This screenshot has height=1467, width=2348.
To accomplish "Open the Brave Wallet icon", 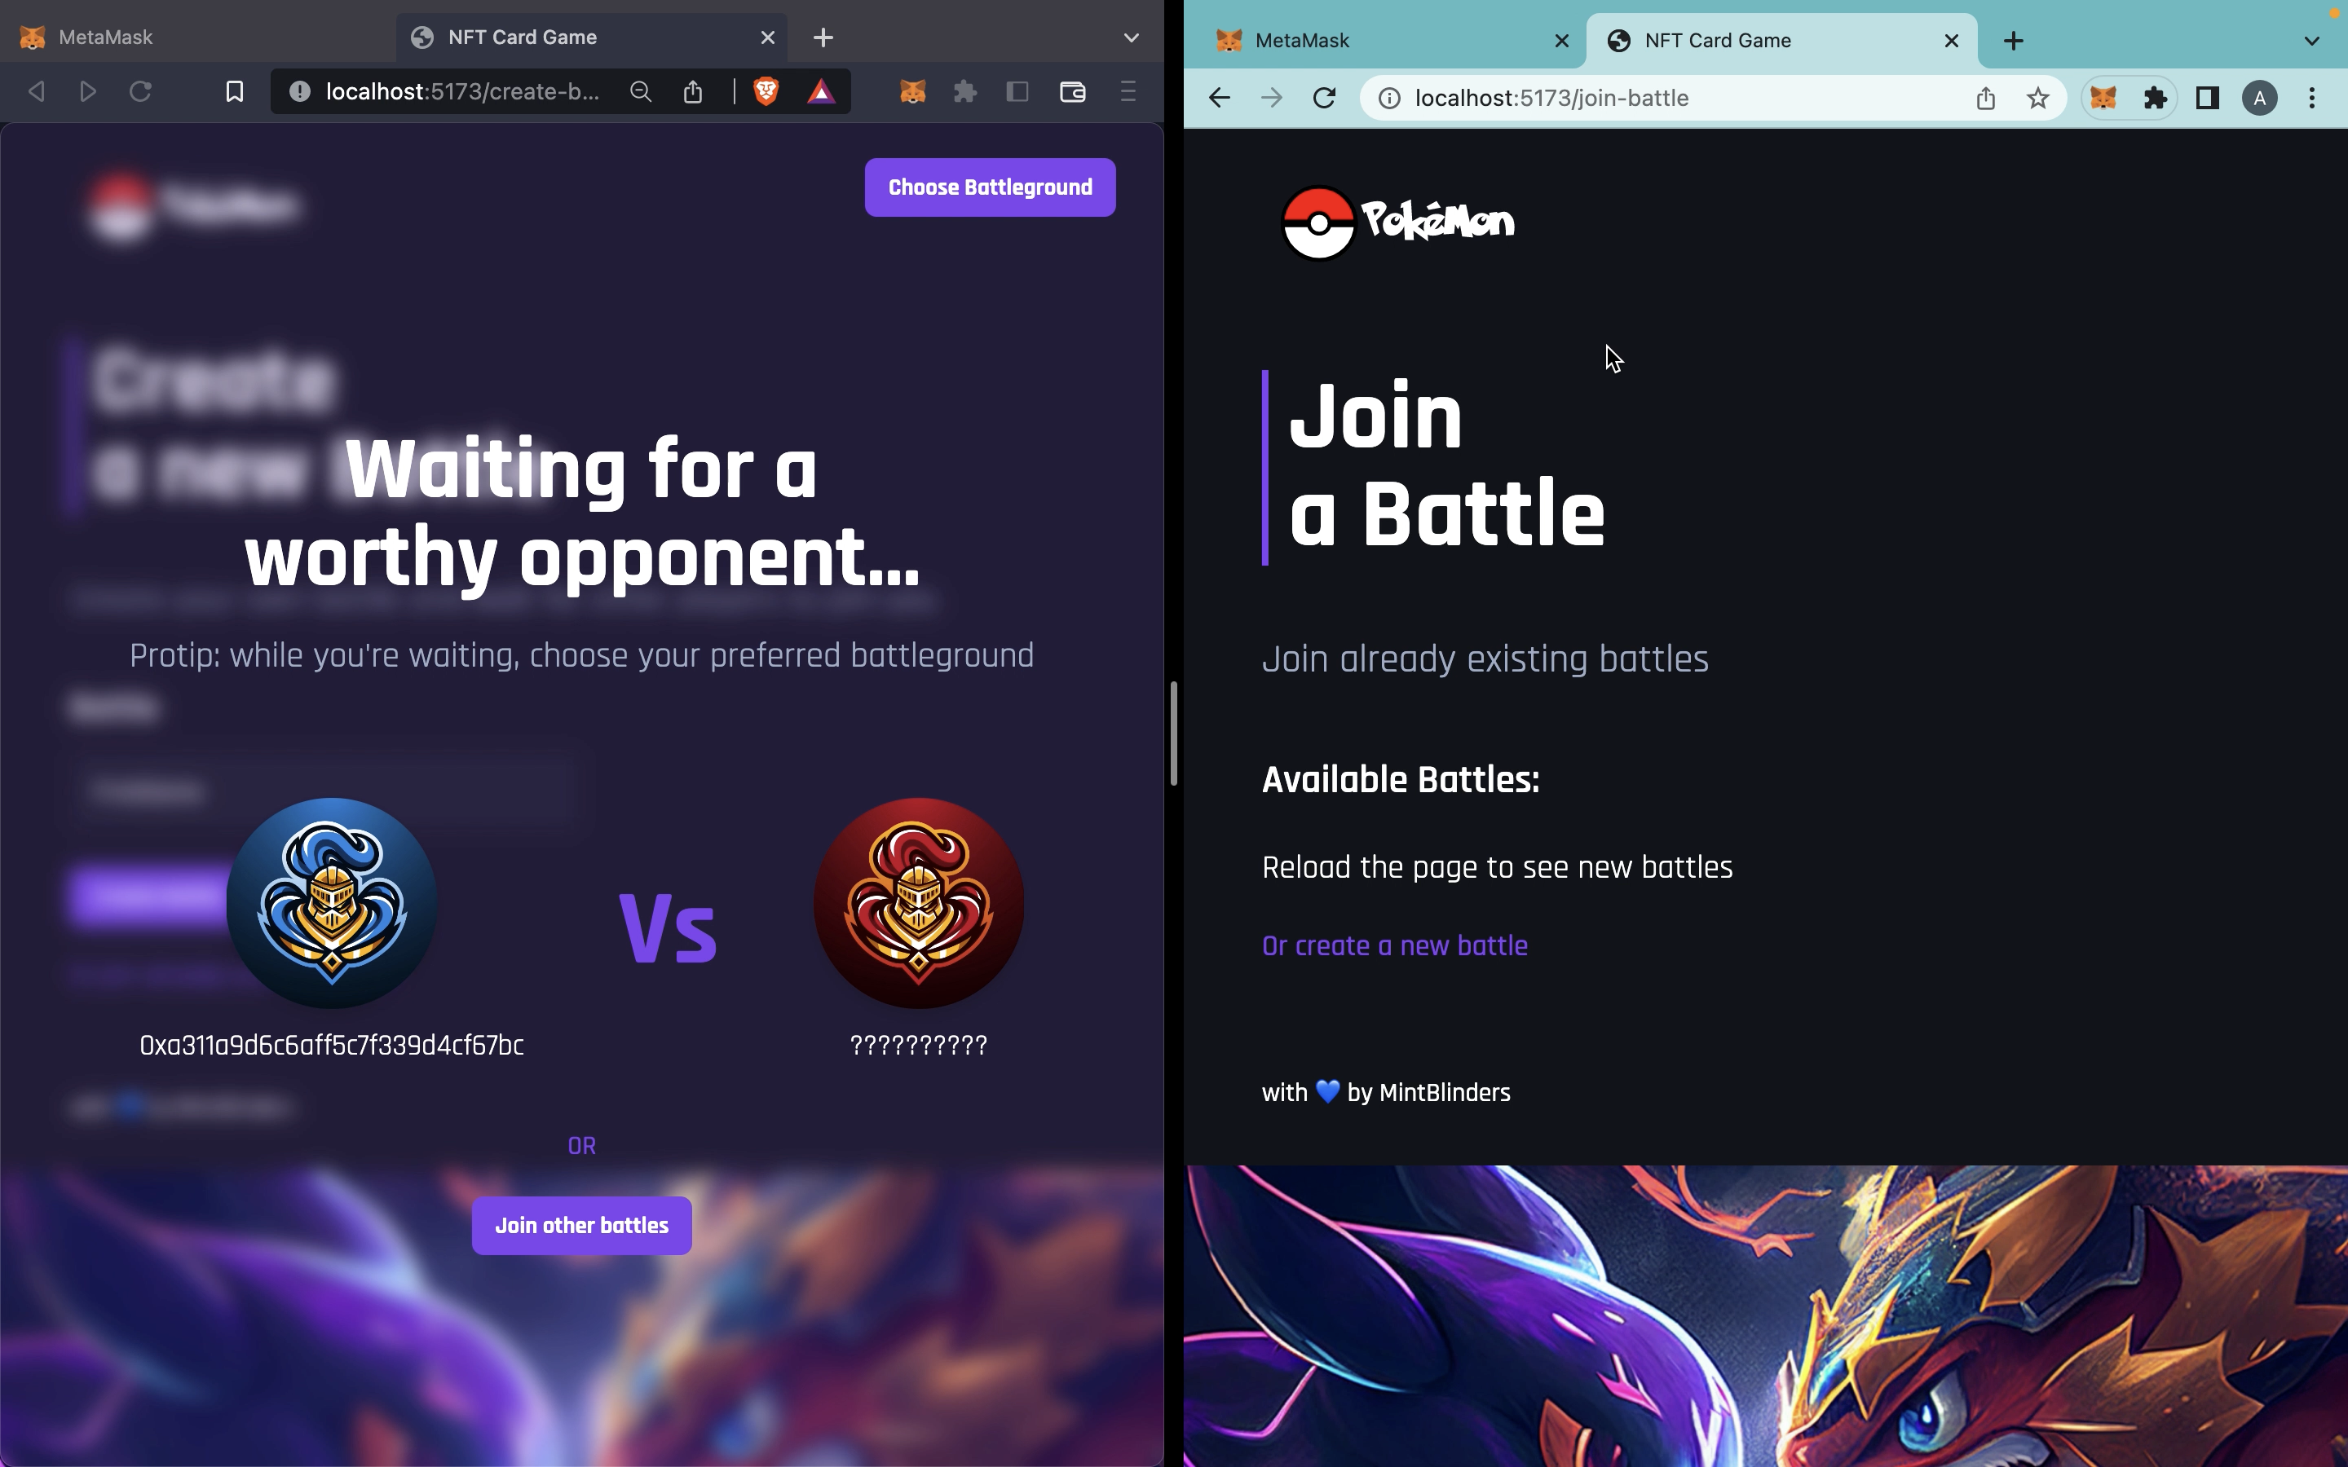I will (x=1072, y=91).
